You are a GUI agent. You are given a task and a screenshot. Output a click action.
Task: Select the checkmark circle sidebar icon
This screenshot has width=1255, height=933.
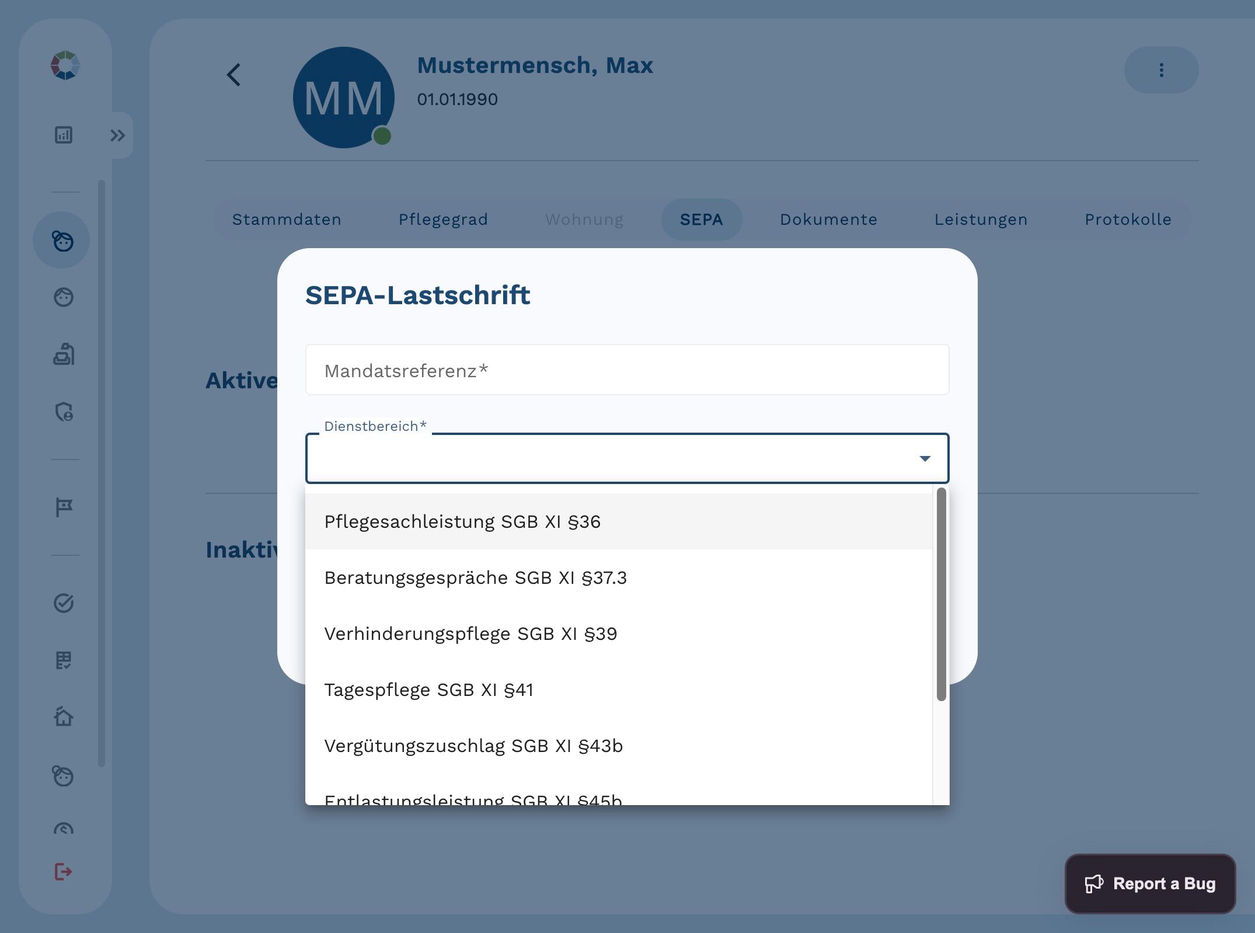point(64,603)
